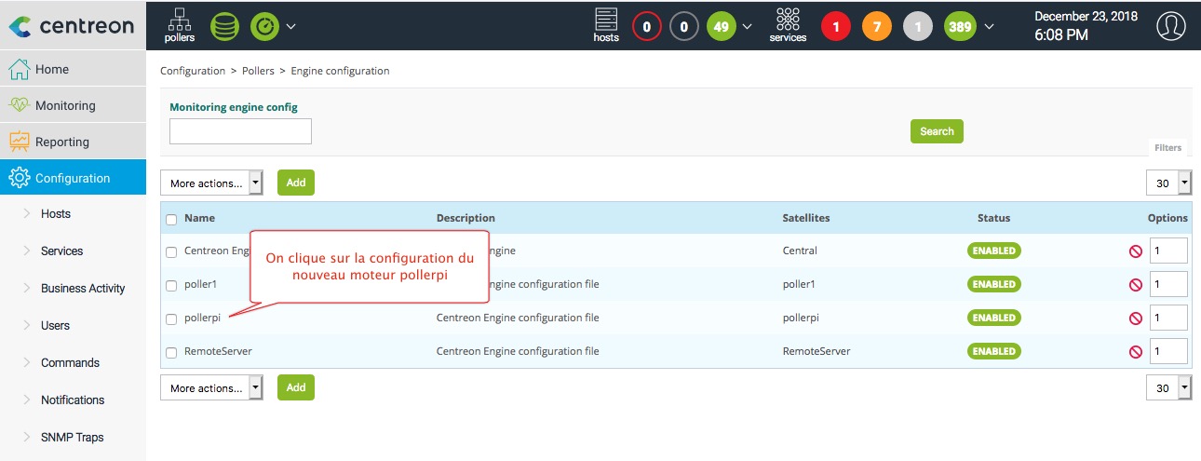Toggle the select-all checkbox beside Name header

[x=171, y=220]
